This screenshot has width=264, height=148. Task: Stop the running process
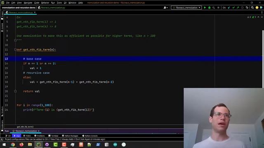pos(218,7)
